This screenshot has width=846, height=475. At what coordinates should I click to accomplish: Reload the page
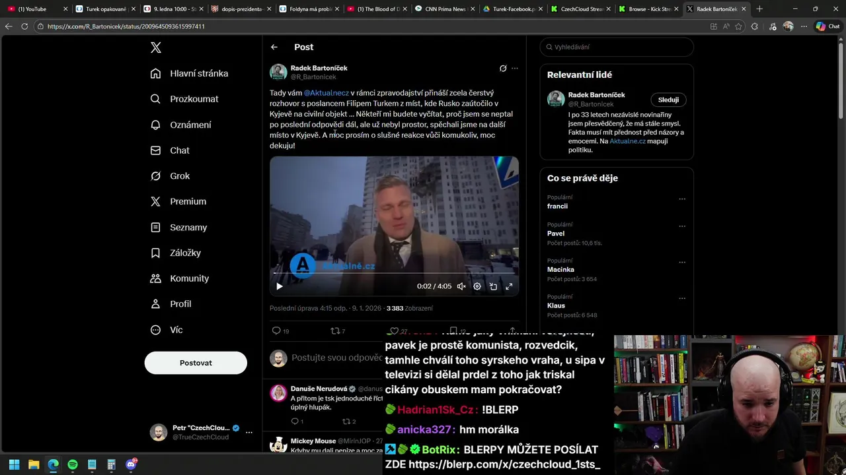(24, 26)
